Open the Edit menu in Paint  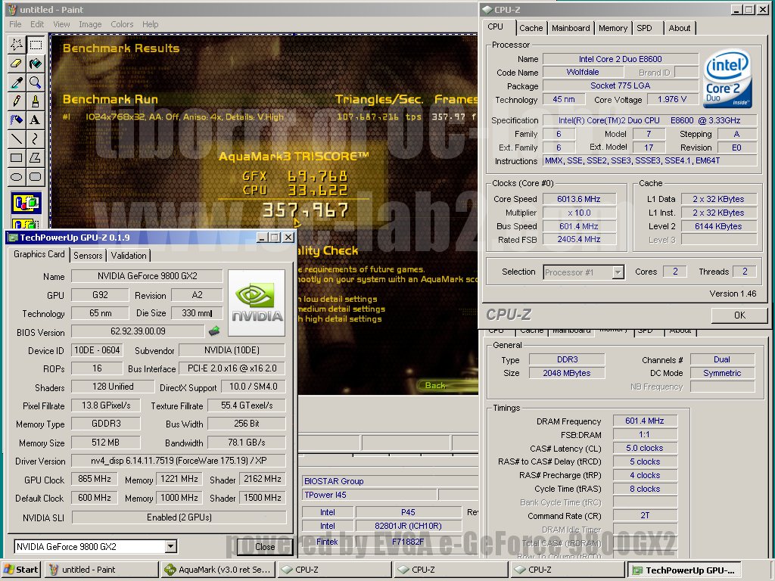[x=37, y=24]
